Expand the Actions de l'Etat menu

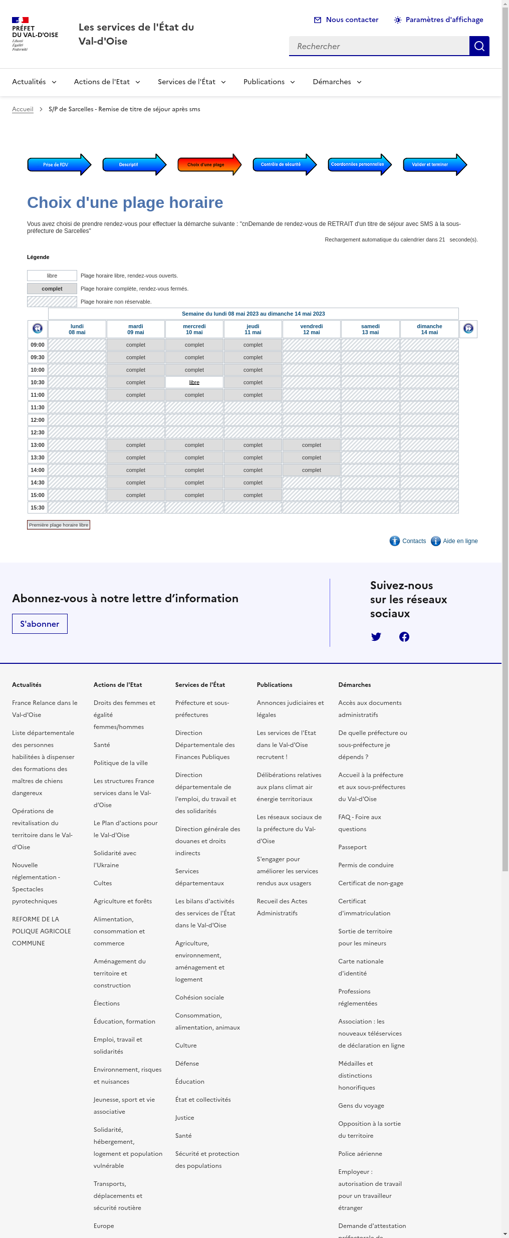click(x=107, y=82)
